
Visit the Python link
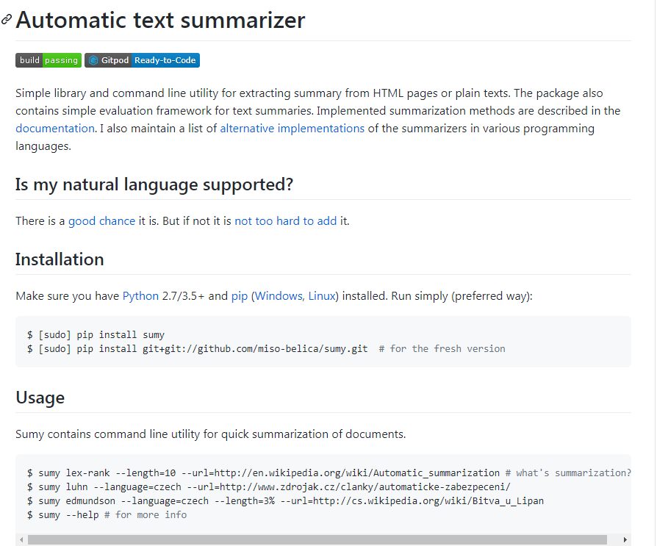pos(140,296)
